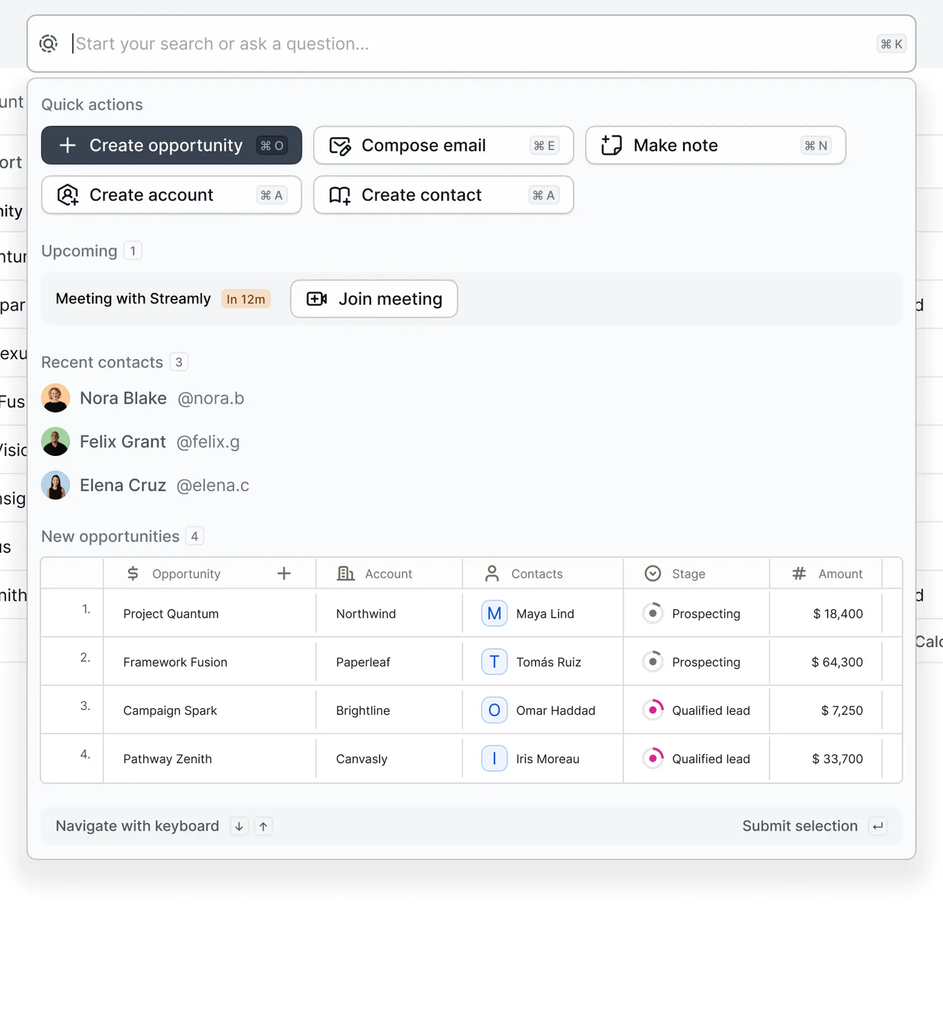Click Elena Cruz's avatar
The height and width of the screenshot is (1016, 943).
tap(56, 485)
